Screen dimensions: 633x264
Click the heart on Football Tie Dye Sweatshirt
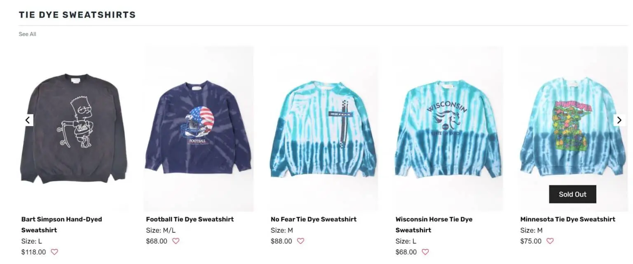(176, 241)
